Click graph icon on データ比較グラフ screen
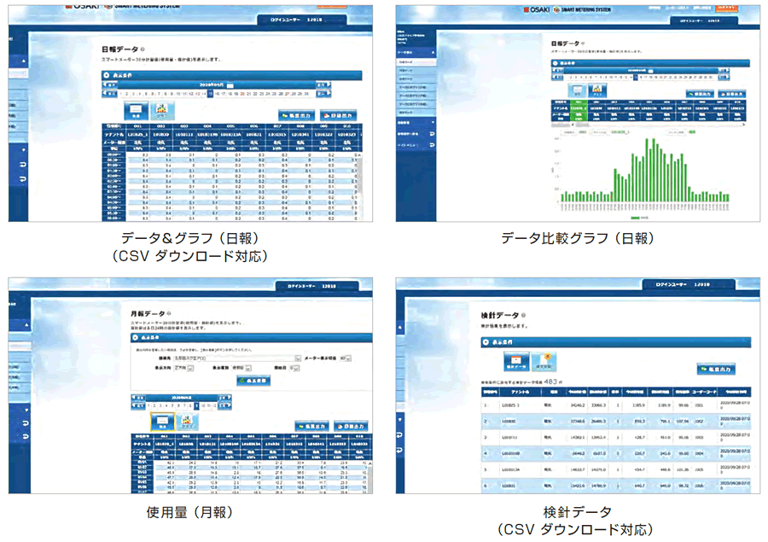The width and height of the screenshot is (768, 542). (599, 90)
